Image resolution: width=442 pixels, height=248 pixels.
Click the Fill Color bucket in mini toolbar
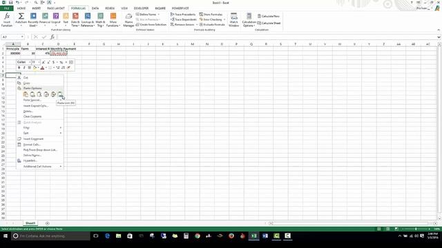(x=35, y=68)
